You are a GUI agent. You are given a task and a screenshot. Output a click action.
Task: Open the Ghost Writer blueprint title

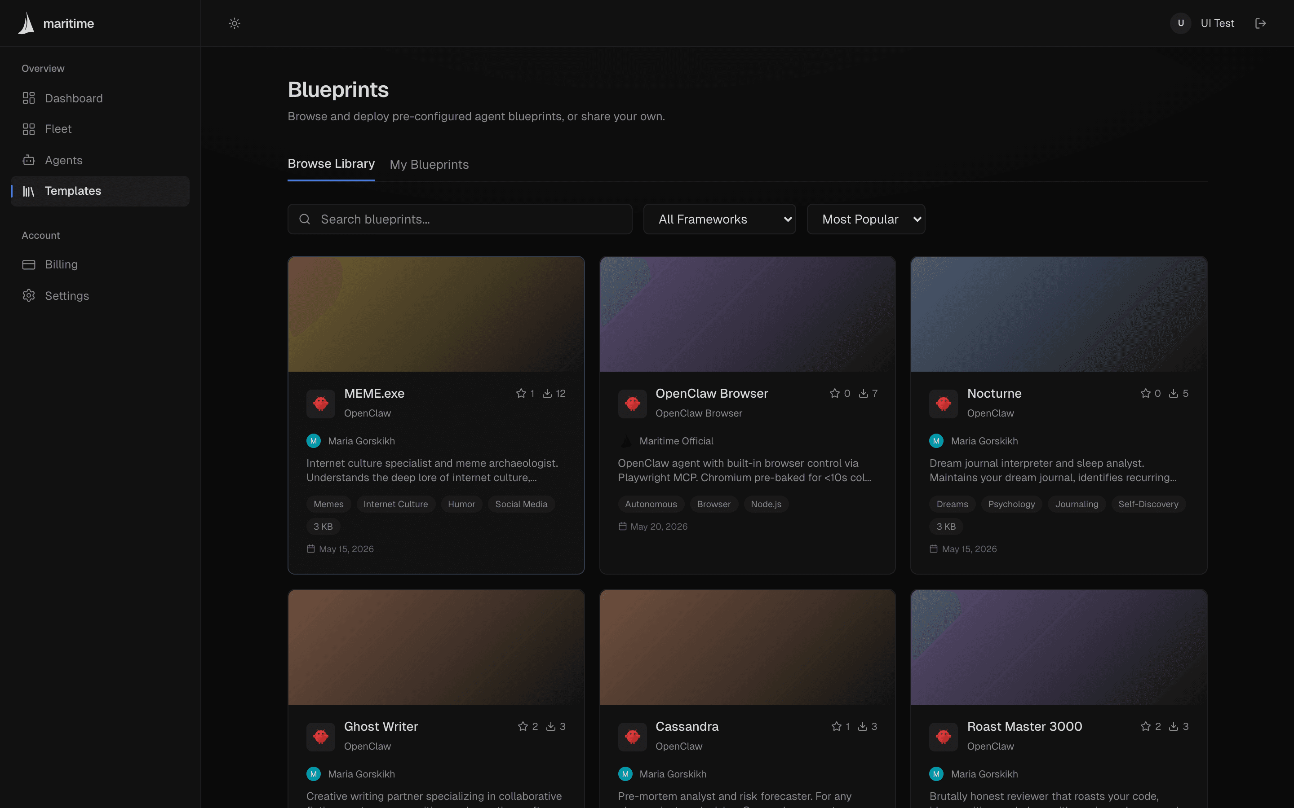tap(381, 726)
